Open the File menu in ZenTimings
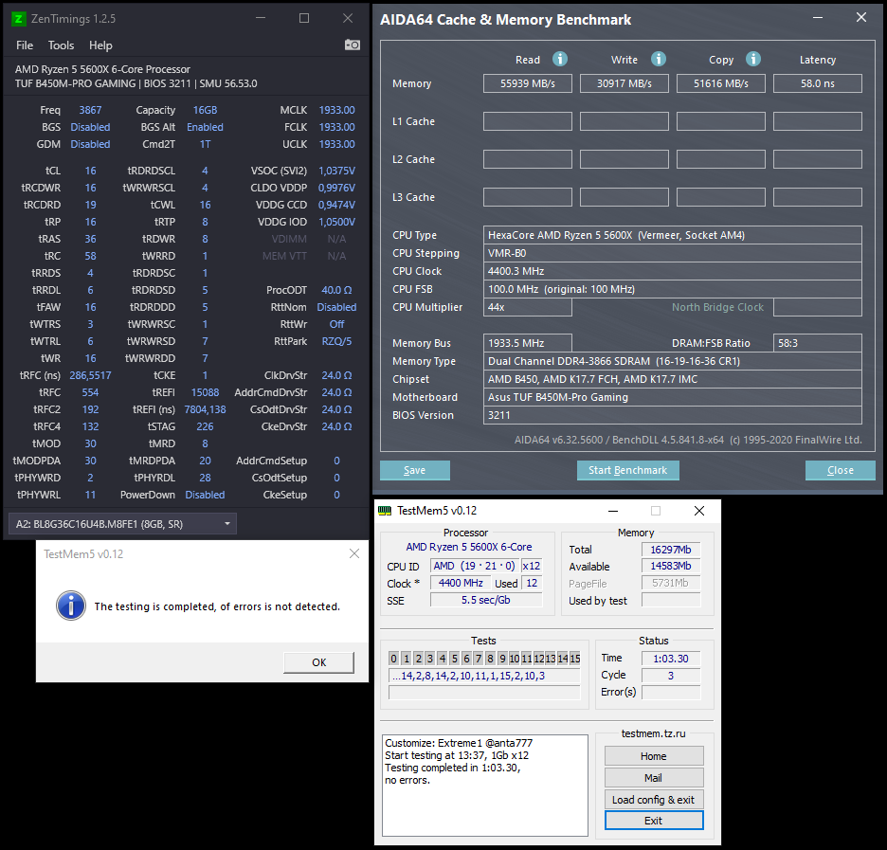This screenshot has width=887, height=850. (x=25, y=45)
